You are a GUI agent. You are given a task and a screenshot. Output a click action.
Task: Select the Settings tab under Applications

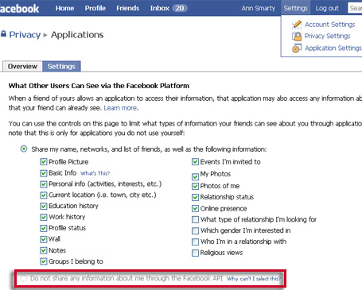pos(61,66)
